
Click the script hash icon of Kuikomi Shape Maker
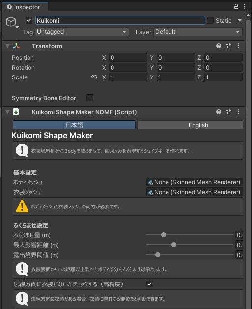pyautogui.click(x=16, y=112)
